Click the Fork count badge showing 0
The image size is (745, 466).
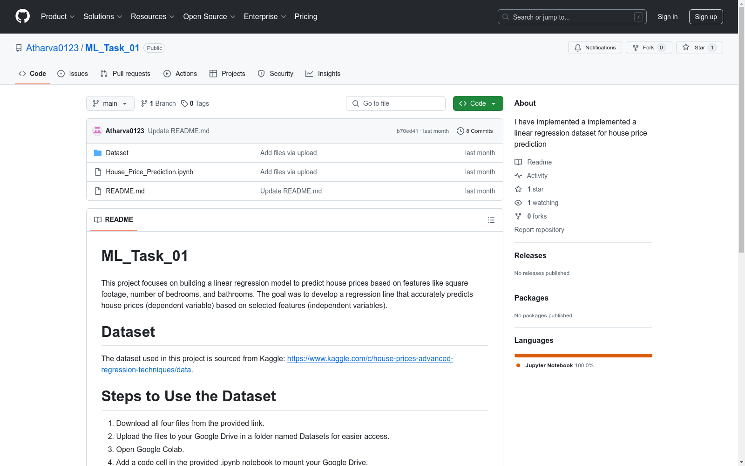point(661,48)
